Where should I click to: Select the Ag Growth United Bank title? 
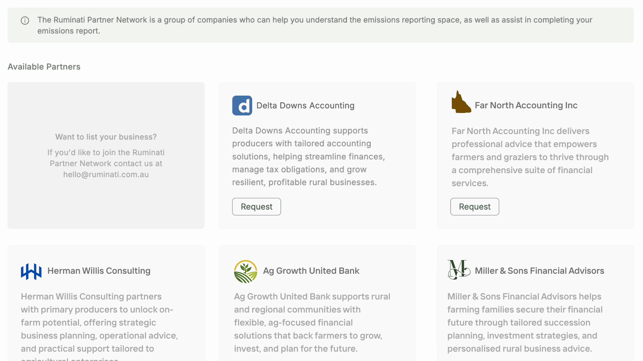pyautogui.click(x=311, y=271)
